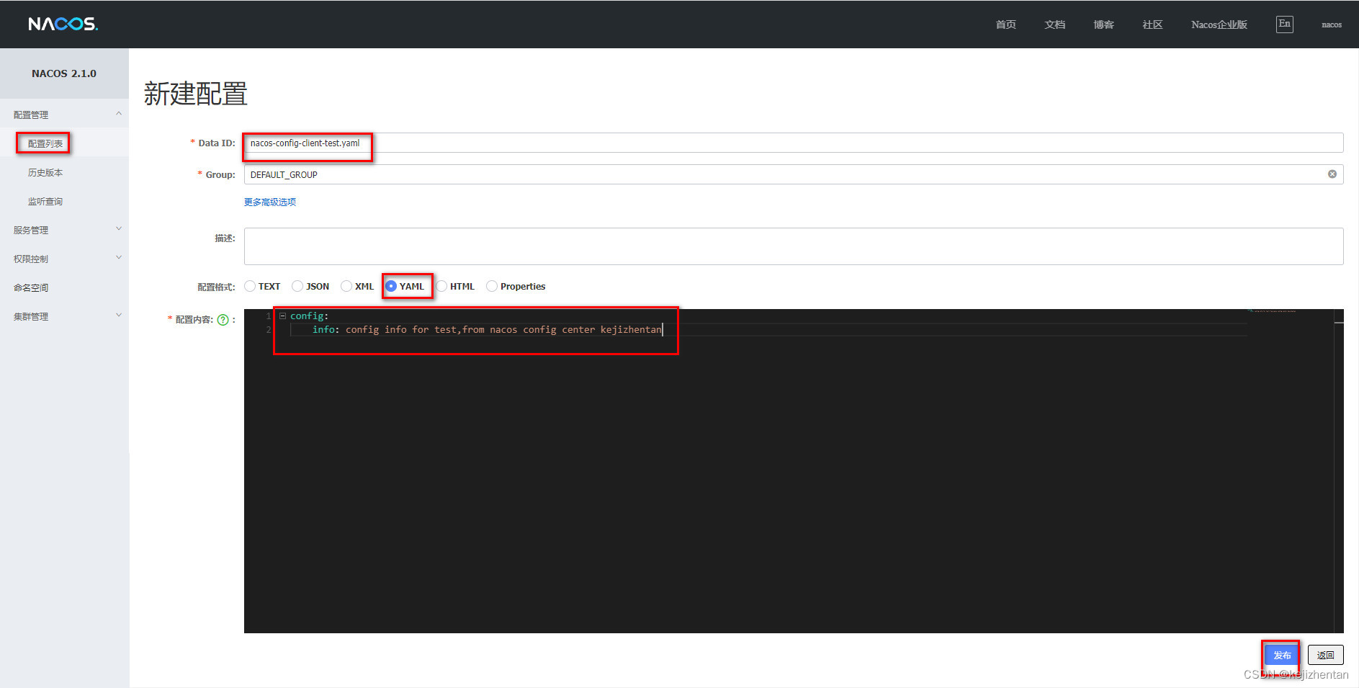This screenshot has height=688, width=1359.
Task: Open 博客 in top navigation
Action: pos(1103,24)
